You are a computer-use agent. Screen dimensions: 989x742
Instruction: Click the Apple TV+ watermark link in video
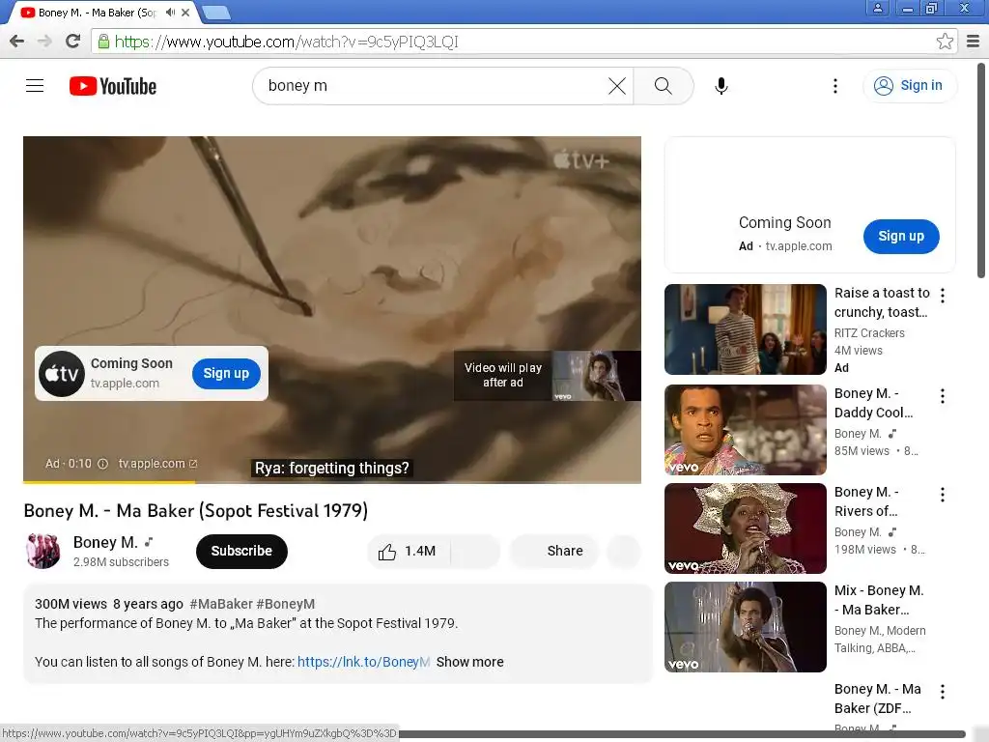581,160
